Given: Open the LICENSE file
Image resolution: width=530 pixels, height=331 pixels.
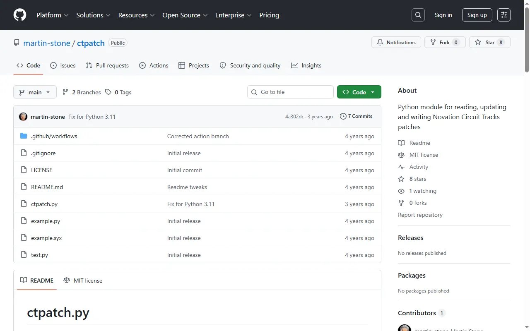Looking at the screenshot, I should click(41, 170).
